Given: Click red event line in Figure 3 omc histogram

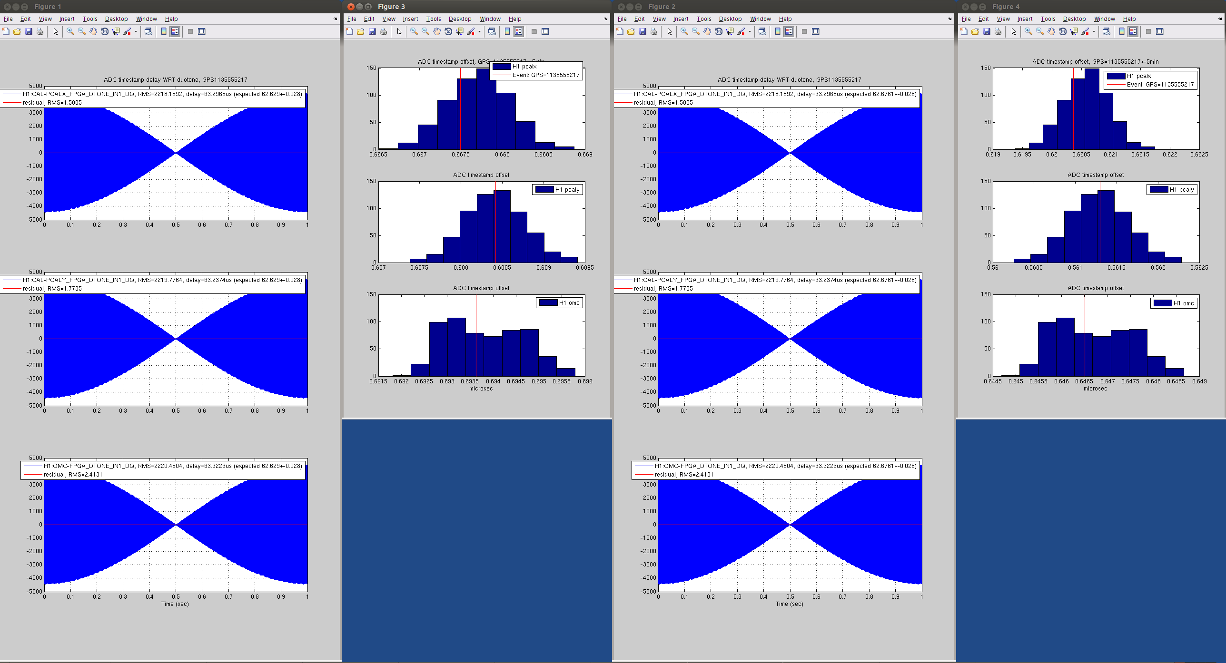Looking at the screenshot, I should [x=476, y=335].
